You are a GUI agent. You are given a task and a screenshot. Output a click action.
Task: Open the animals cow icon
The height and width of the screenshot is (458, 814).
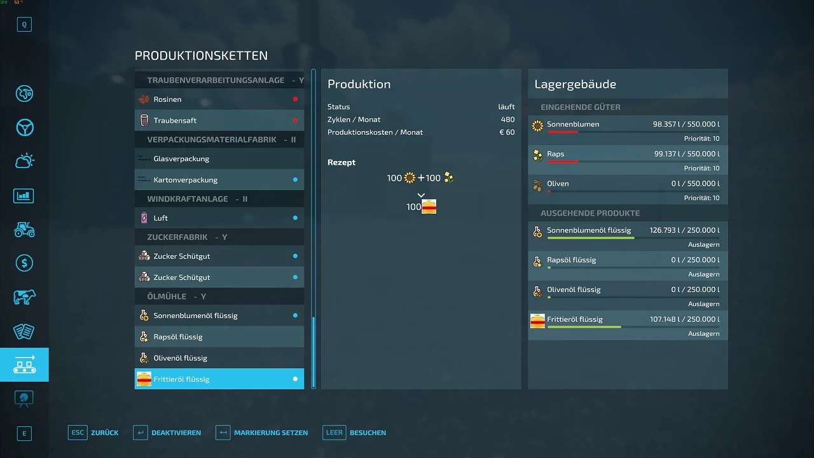tap(24, 297)
